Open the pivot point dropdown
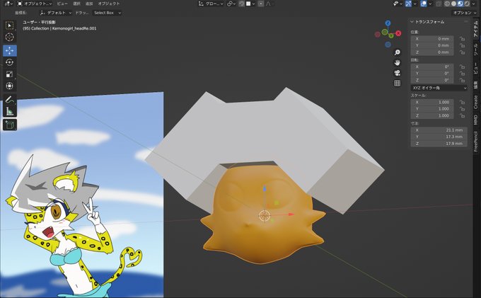Viewport: 481px width, 298px height. [x=231, y=4]
